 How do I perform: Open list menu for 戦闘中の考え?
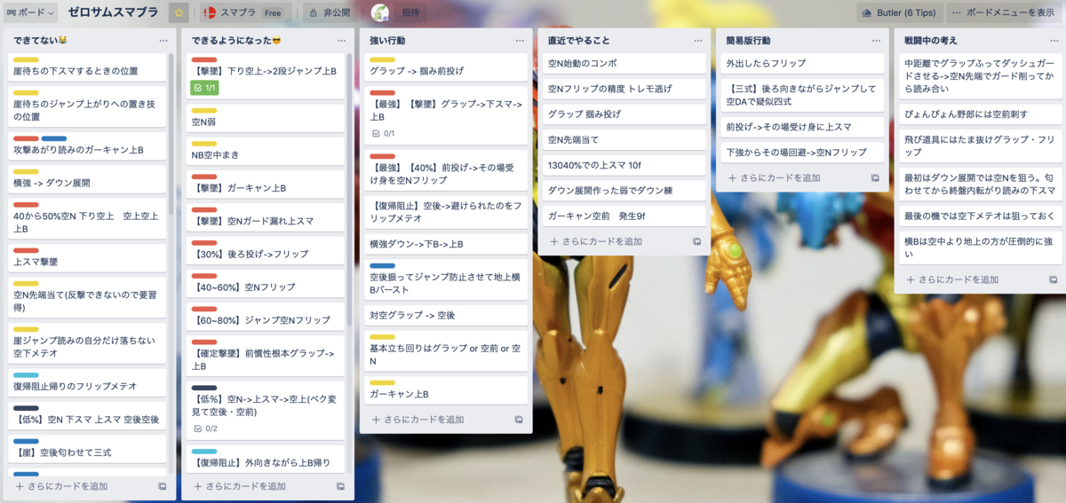point(1054,41)
